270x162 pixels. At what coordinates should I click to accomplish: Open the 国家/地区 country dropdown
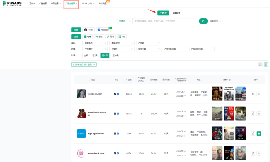(122, 43)
